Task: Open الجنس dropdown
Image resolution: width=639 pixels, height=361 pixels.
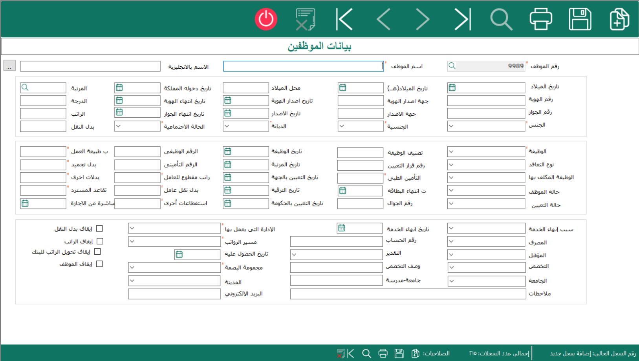Action: (x=451, y=126)
